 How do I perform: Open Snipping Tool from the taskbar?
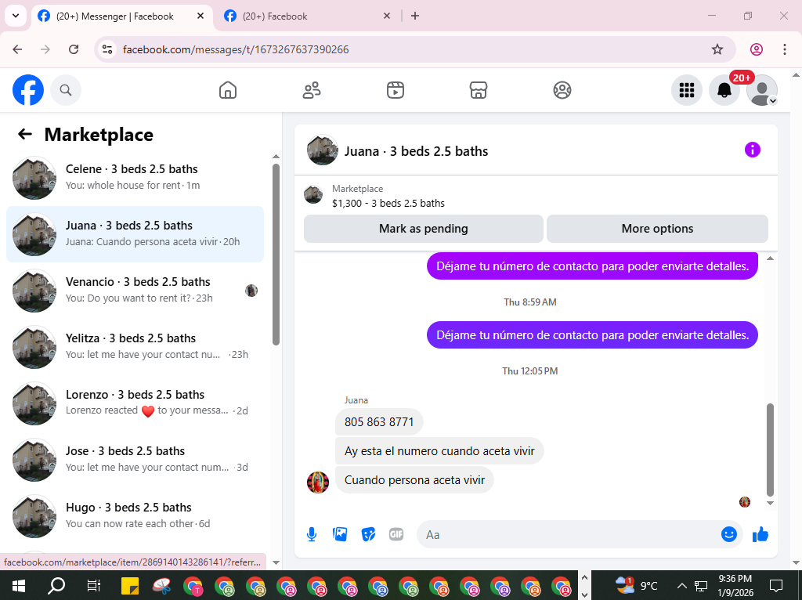pos(161,586)
